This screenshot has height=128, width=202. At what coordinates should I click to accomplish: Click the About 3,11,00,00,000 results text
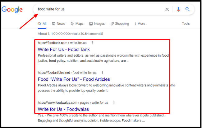click(70, 34)
